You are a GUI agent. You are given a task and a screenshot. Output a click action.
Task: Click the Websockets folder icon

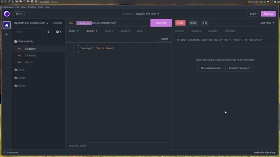16,41
